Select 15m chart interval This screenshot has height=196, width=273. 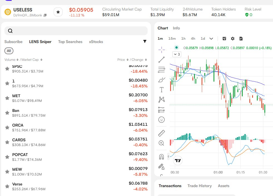coord(172,39)
